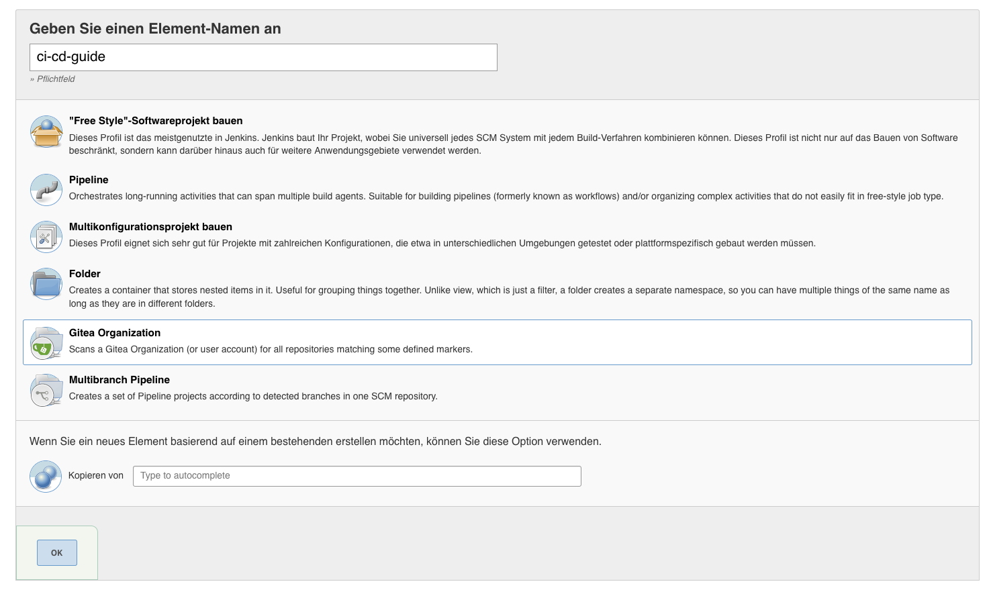Focus the element name field containing ci-cd-guide
Viewport: 989px width, 592px height.
[263, 57]
